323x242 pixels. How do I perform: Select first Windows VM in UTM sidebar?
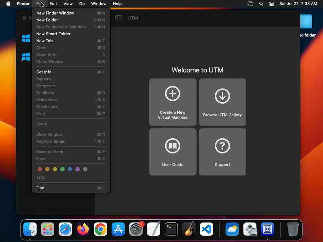[x=26, y=38]
